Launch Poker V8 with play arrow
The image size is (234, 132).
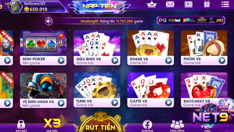(x=168, y=60)
